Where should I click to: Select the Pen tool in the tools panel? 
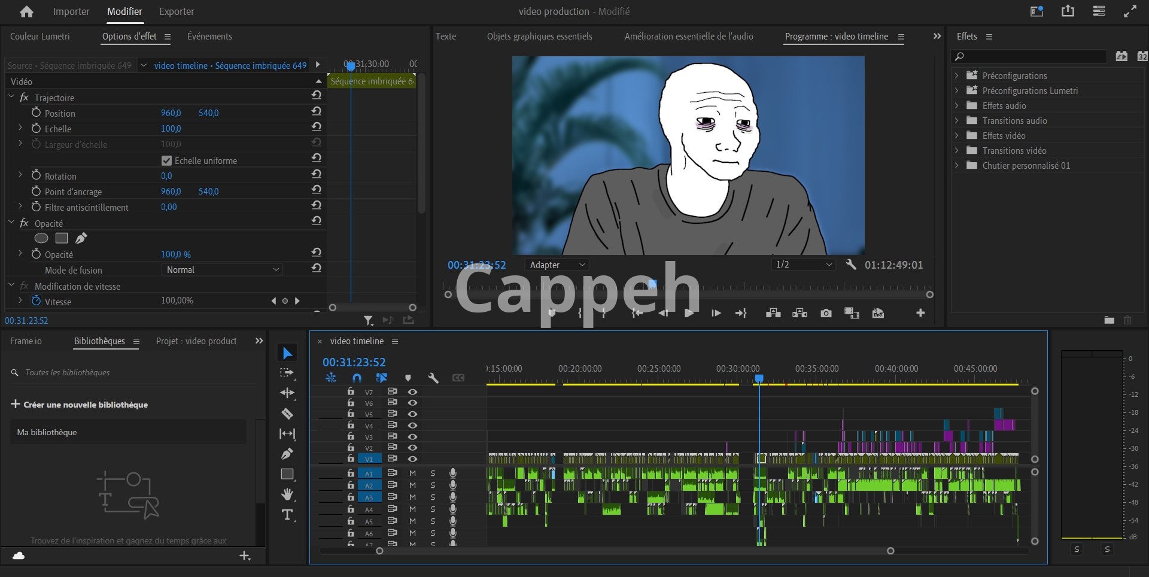[287, 454]
